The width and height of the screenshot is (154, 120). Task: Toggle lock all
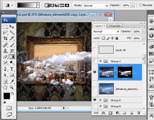pos(117,38)
